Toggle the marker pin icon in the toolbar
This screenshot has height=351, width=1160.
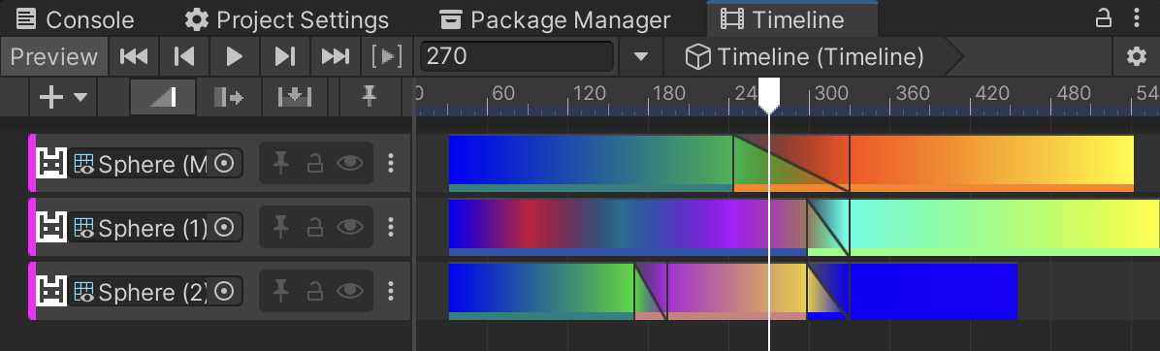[371, 97]
